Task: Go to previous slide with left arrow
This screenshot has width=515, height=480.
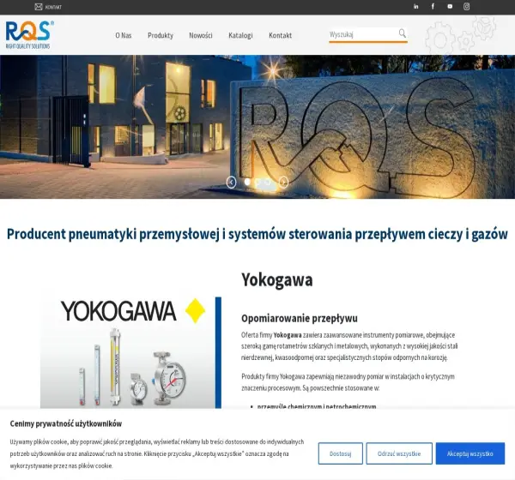Action: pyautogui.click(x=231, y=182)
